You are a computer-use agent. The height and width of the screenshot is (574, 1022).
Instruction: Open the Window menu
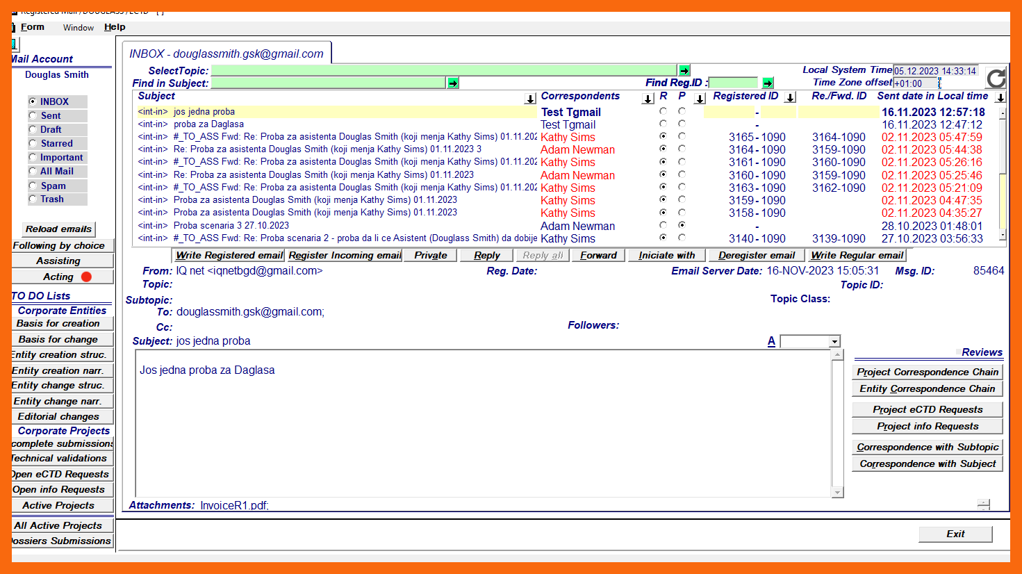(x=79, y=28)
